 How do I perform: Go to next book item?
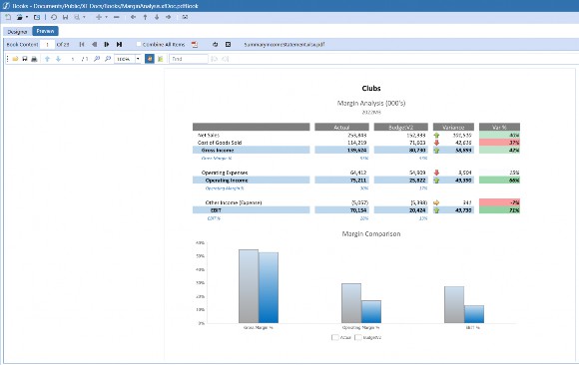coord(107,44)
